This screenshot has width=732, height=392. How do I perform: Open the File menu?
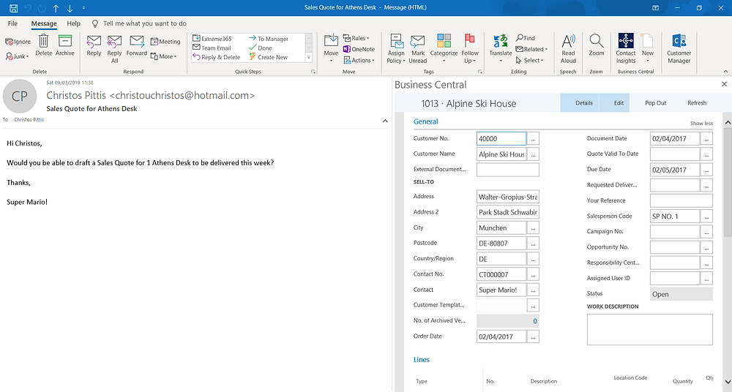(12, 23)
